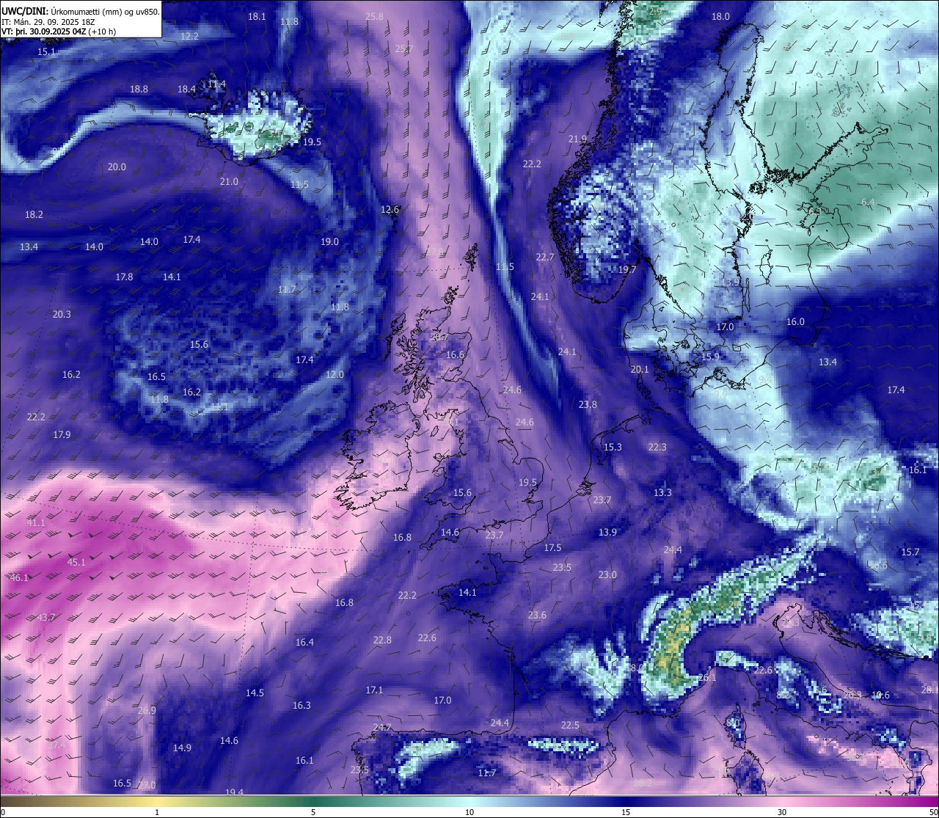Select the 23.0 value label

(x=607, y=574)
